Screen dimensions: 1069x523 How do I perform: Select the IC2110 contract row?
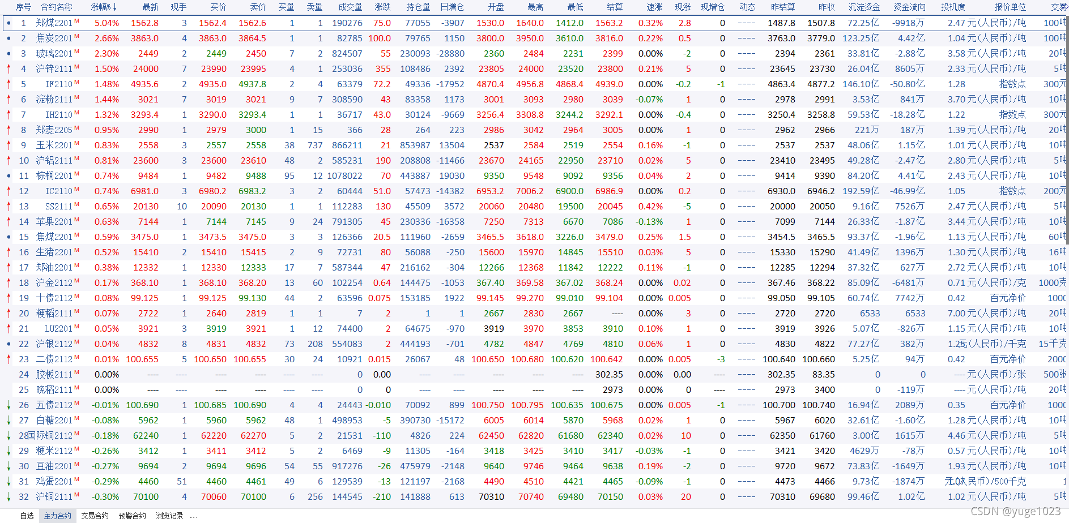[534, 191]
